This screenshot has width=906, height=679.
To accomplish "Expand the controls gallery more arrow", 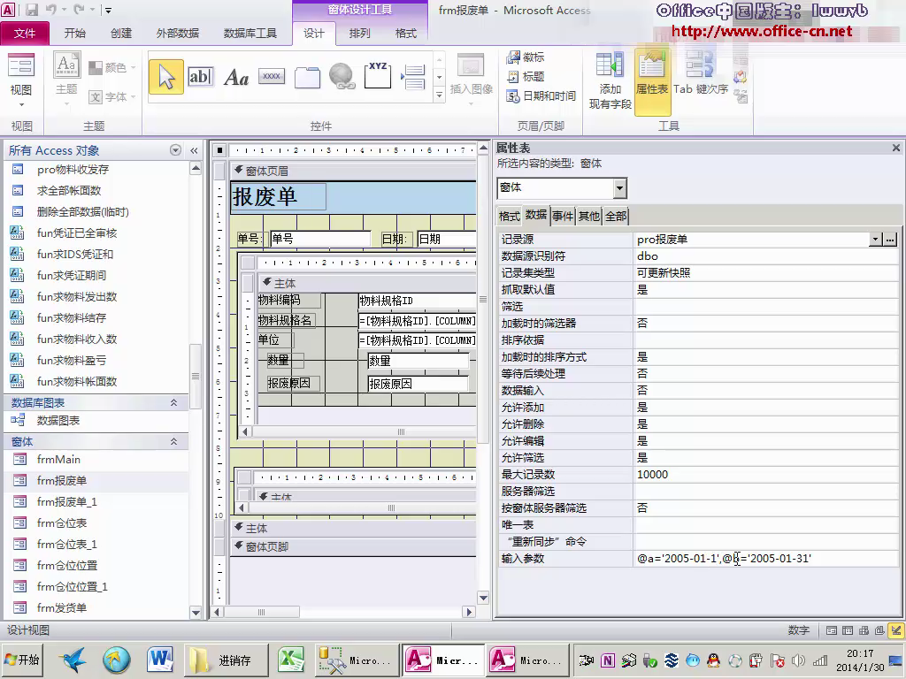I will click(440, 95).
